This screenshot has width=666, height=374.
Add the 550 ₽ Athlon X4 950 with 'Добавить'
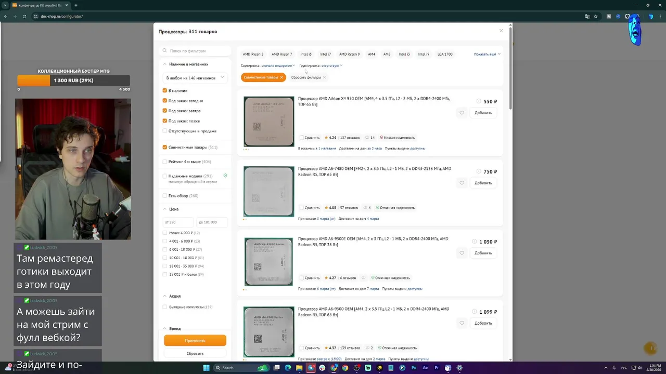point(483,113)
